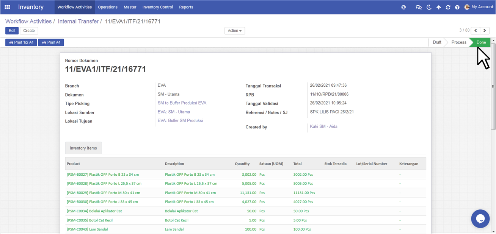Click the up arrow icon in navbar
Viewport: 496px width, 234px height.
(x=439, y=7)
